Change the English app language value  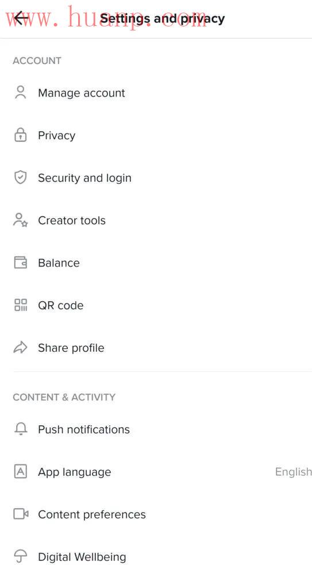(x=293, y=472)
